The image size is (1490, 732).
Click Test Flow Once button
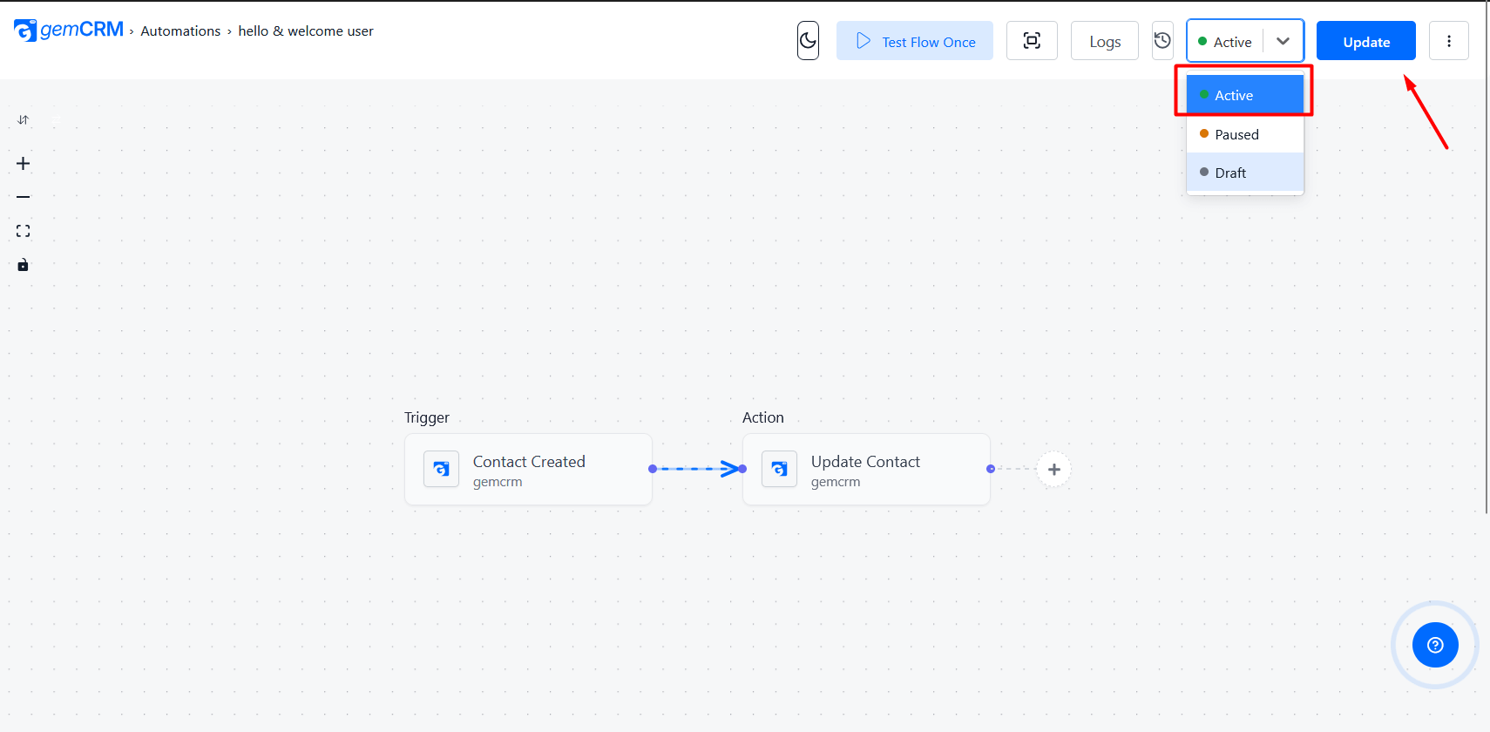coord(915,41)
